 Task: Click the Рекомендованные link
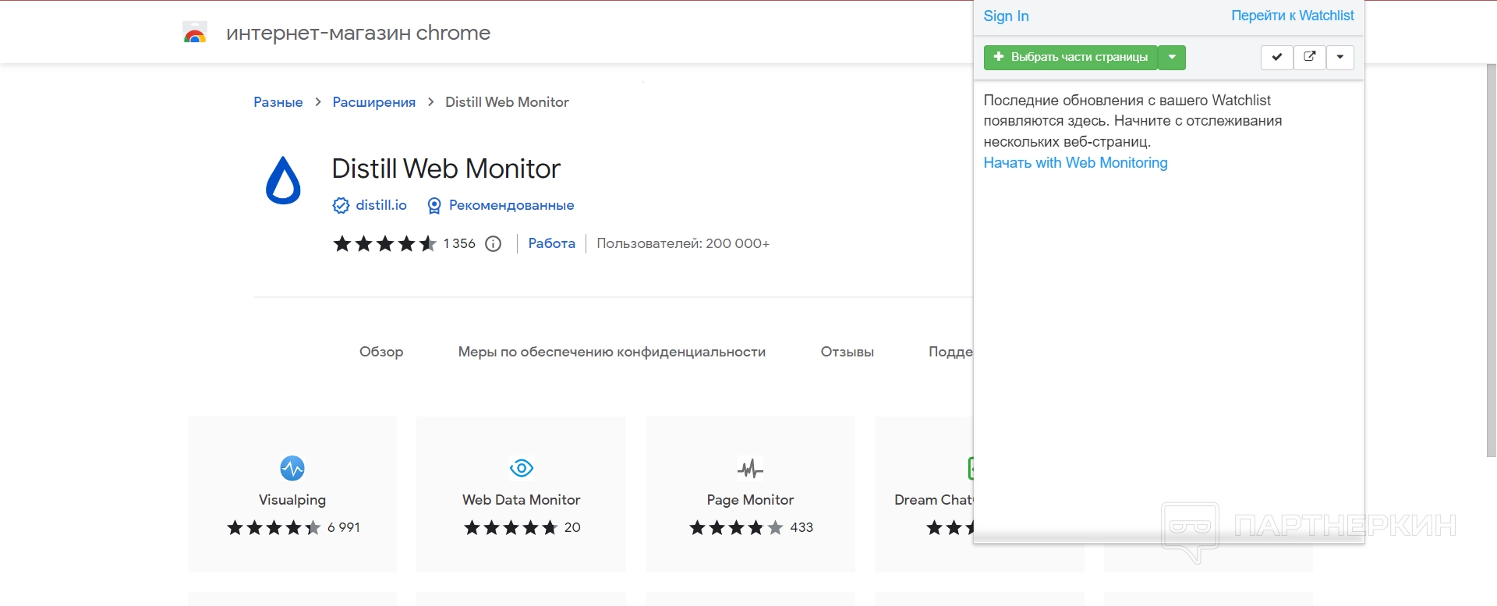pos(511,205)
